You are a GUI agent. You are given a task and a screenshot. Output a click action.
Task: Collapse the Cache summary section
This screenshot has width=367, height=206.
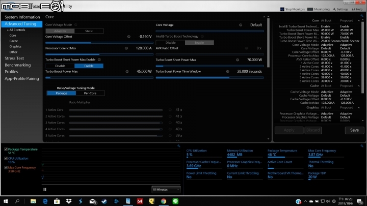point(358,86)
